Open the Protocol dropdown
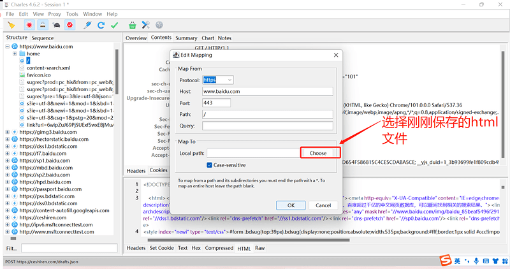510x269 pixels. tap(229, 80)
